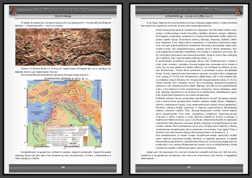The height and width of the screenshot is (178, 252).
Task: Click the first paragraph on page 46
Action: [x=62, y=22]
